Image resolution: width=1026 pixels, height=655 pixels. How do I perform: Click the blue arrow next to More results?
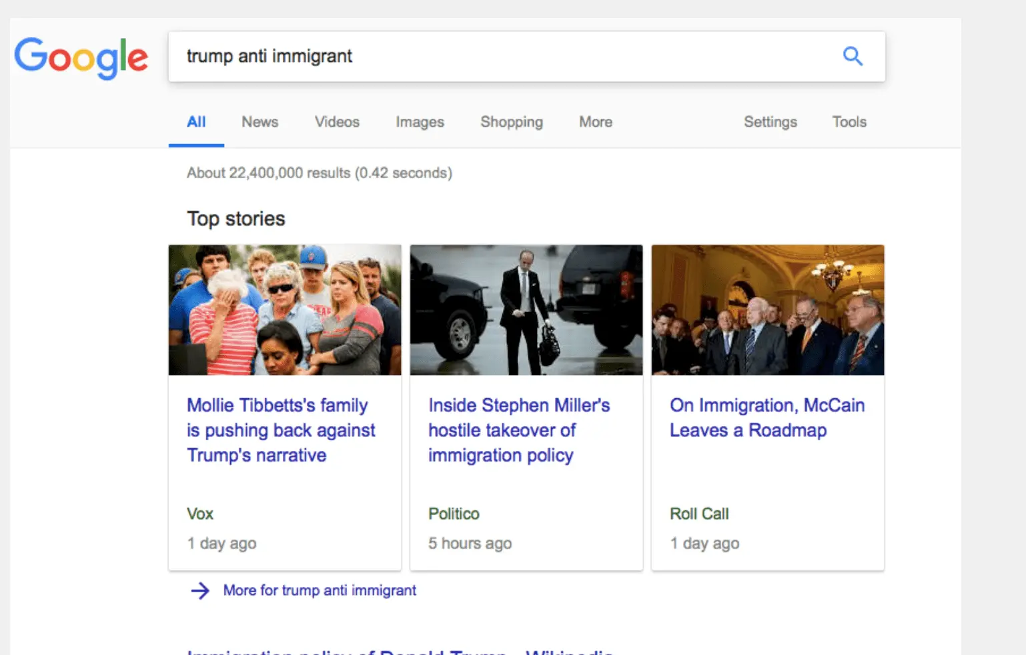coord(199,590)
